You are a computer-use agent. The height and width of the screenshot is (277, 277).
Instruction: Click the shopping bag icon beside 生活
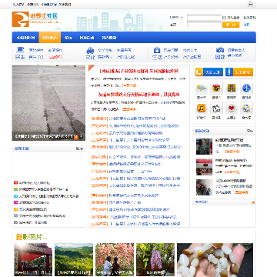[x=157, y=50]
